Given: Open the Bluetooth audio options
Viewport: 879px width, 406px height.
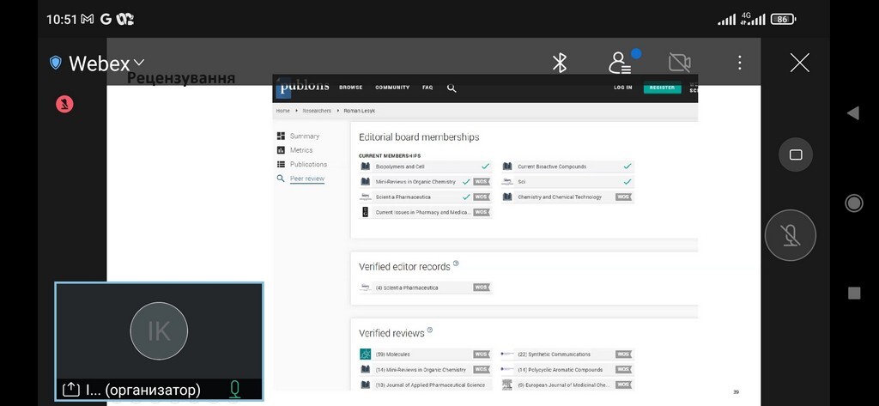Looking at the screenshot, I should [560, 63].
